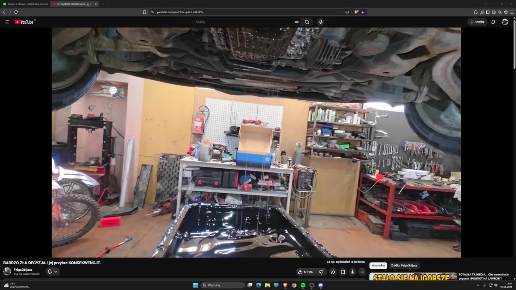Viewport: 516px width, 290px height.
Task: Select the video title BARDZO ZŁA DECYZJA
Action: pos(52,263)
